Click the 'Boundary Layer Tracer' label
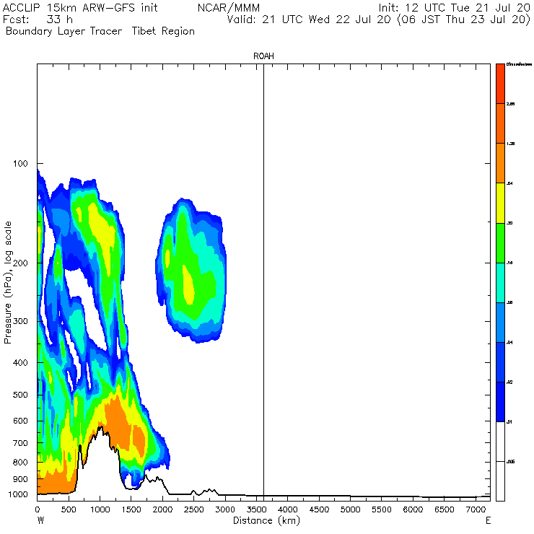This screenshot has width=534, height=534. click(x=64, y=31)
